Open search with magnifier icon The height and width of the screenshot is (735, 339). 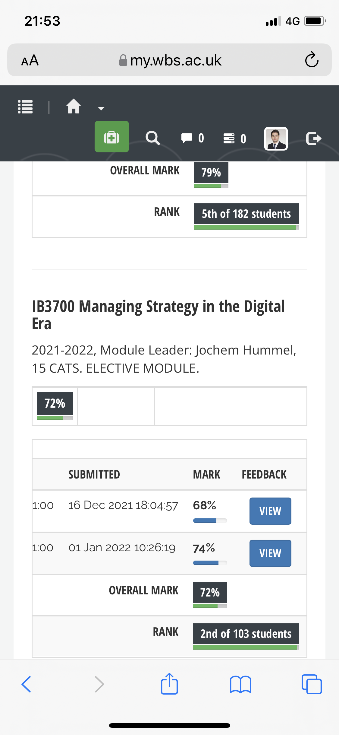[x=153, y=138]
